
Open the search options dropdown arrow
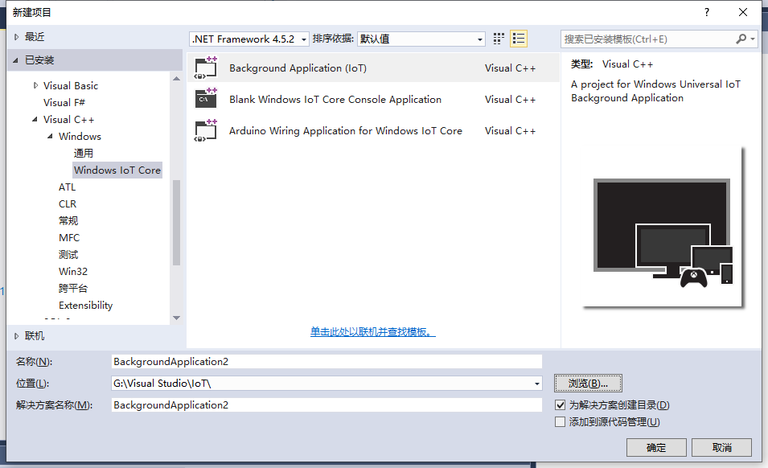tap(753, 39)
